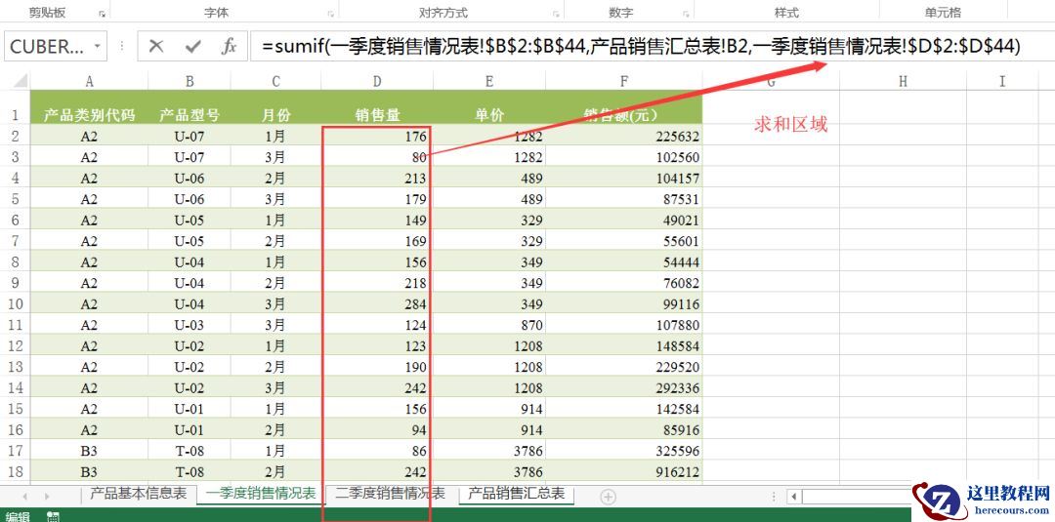Click the U-03 product model cell
Screen dimensions: 1055x522
coord(190,325)
